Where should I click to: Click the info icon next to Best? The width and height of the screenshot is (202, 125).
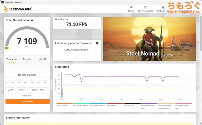click(x=45, y=59)
